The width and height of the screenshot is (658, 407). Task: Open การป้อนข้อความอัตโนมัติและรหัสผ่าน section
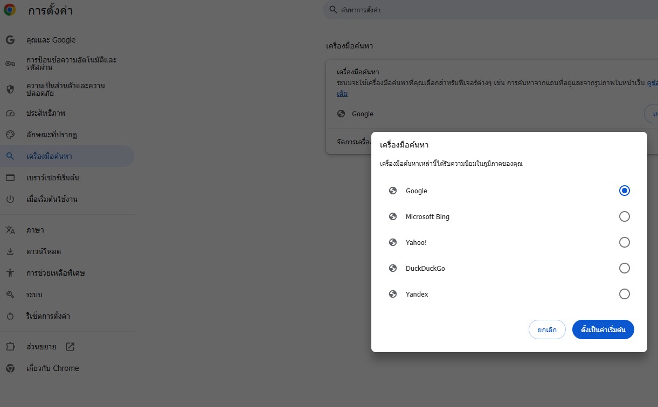tap(67, 64)
